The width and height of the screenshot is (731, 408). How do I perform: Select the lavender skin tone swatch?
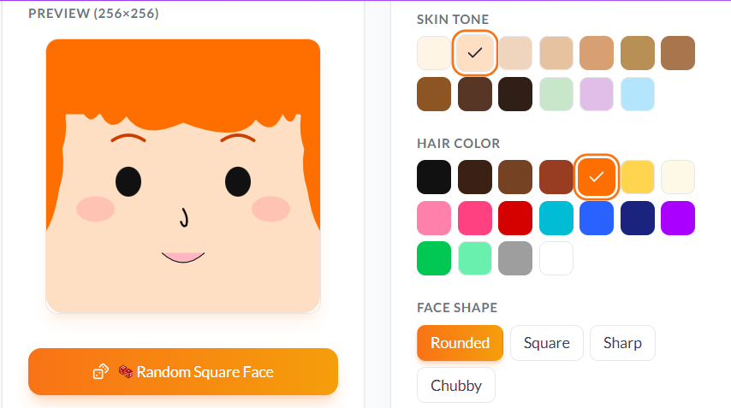pos(597,94)
